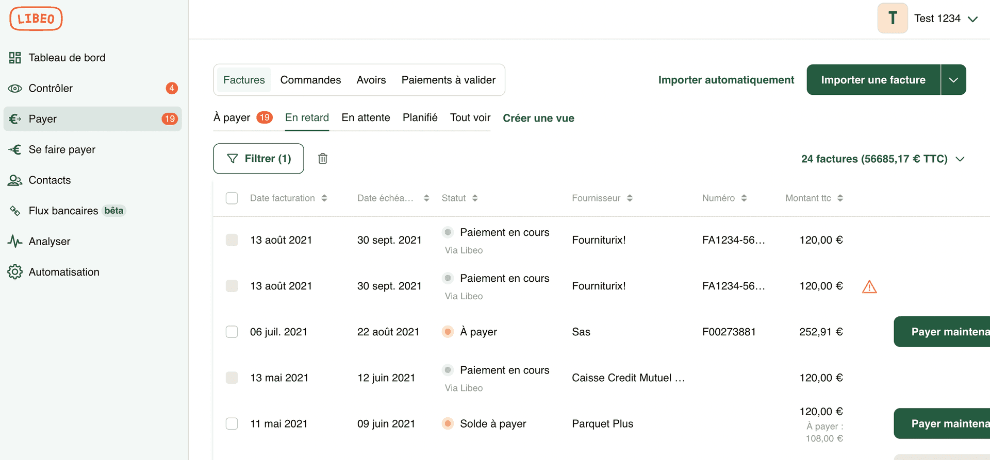Open the Filtrer (1) button
The height and width of the screenshot is (460, 990).
click(x=258, y=159)
